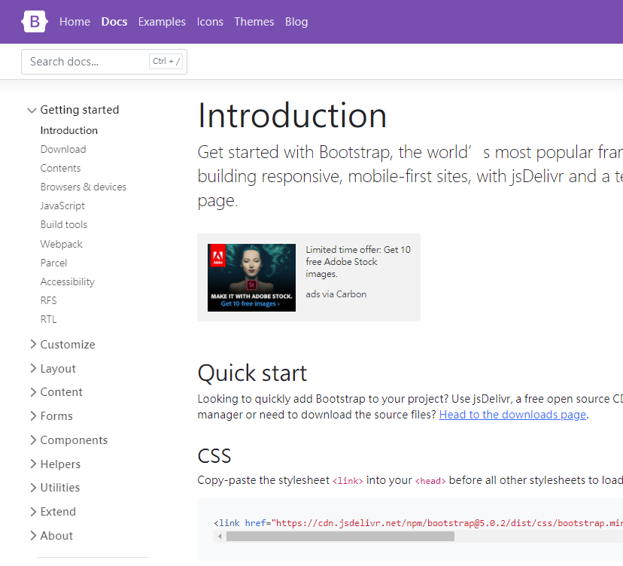Expand the Helpers section

(x=55, y=464)
